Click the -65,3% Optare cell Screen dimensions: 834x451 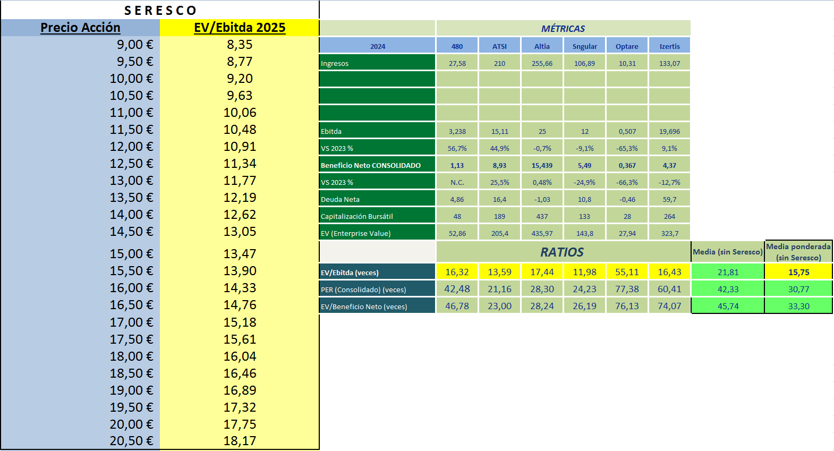click(627, 148)
